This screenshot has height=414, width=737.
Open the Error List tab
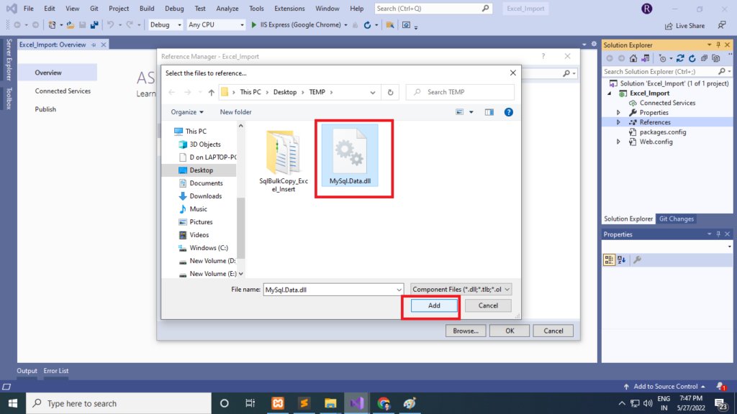pos(56,371)
